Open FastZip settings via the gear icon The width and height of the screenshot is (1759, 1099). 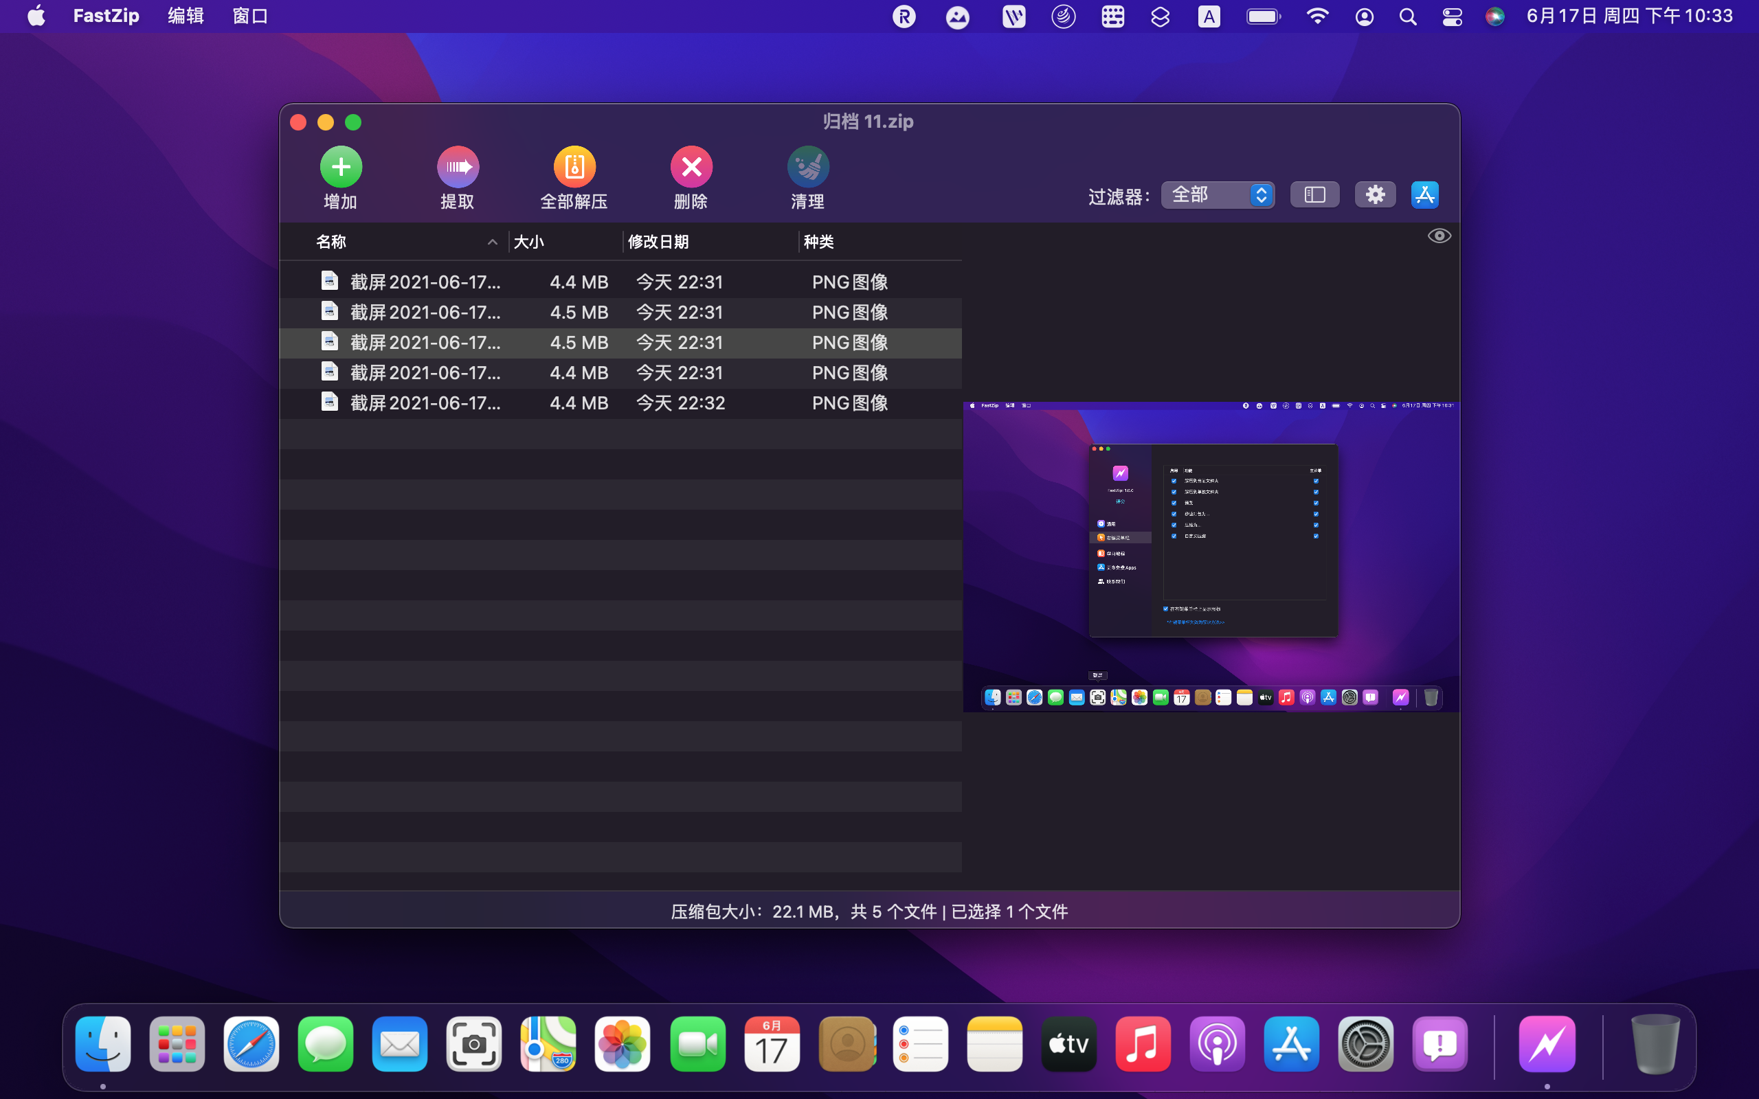point(1374,194)
